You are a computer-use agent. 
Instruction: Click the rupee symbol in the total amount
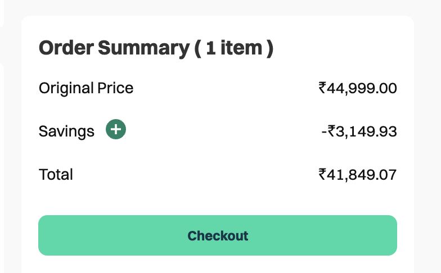pyautogui.click(x=322, y=174)
